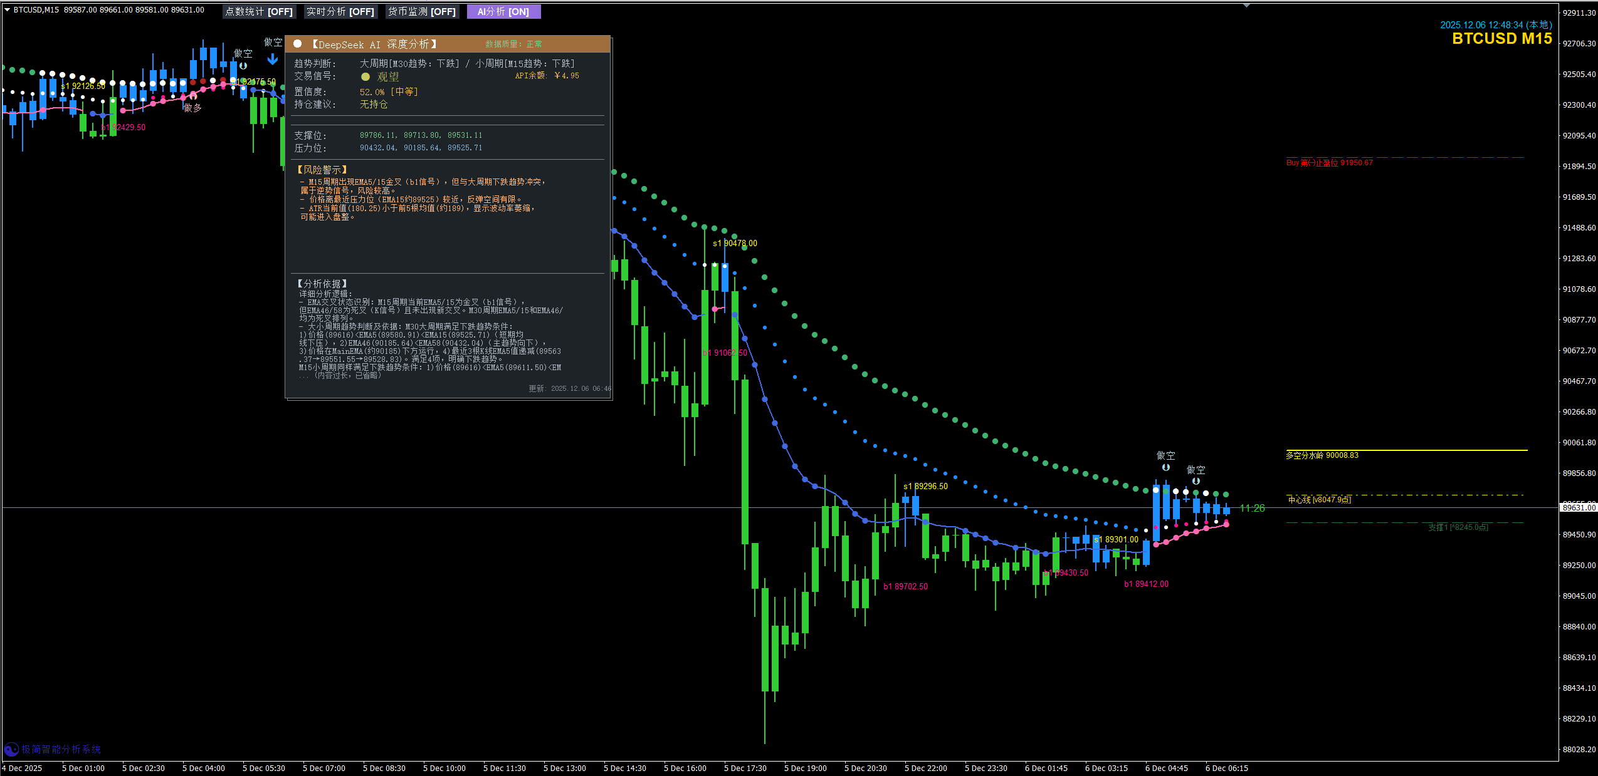
Task: Select the 支撑1 green dashed line label
Action: 1458,527
